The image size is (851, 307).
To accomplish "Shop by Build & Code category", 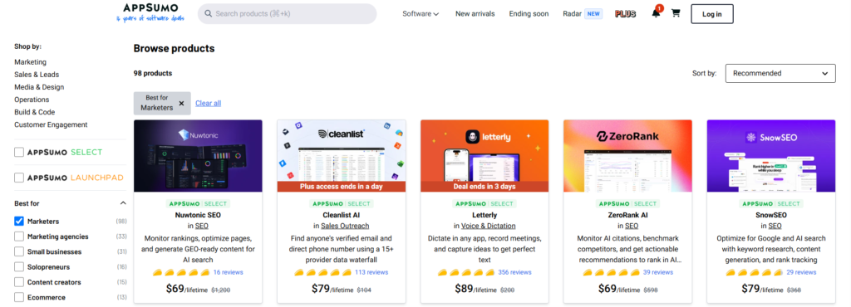I will tap(34, 112).
